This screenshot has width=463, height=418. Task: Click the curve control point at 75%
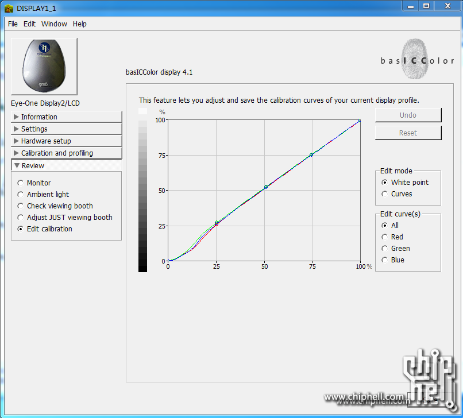tap(311, 155)
